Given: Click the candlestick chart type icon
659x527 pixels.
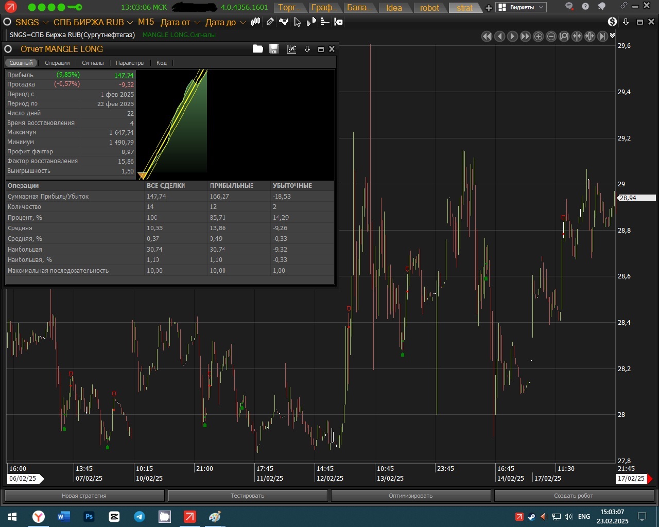Looking at the screenshot, I should (x=256, y=22).
